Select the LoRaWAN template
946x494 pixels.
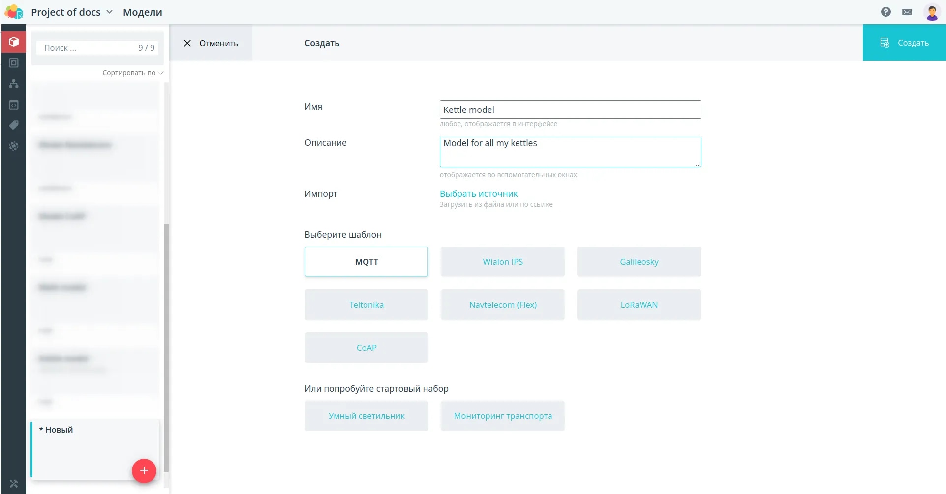pyautogui.click(x=639, y=305)
